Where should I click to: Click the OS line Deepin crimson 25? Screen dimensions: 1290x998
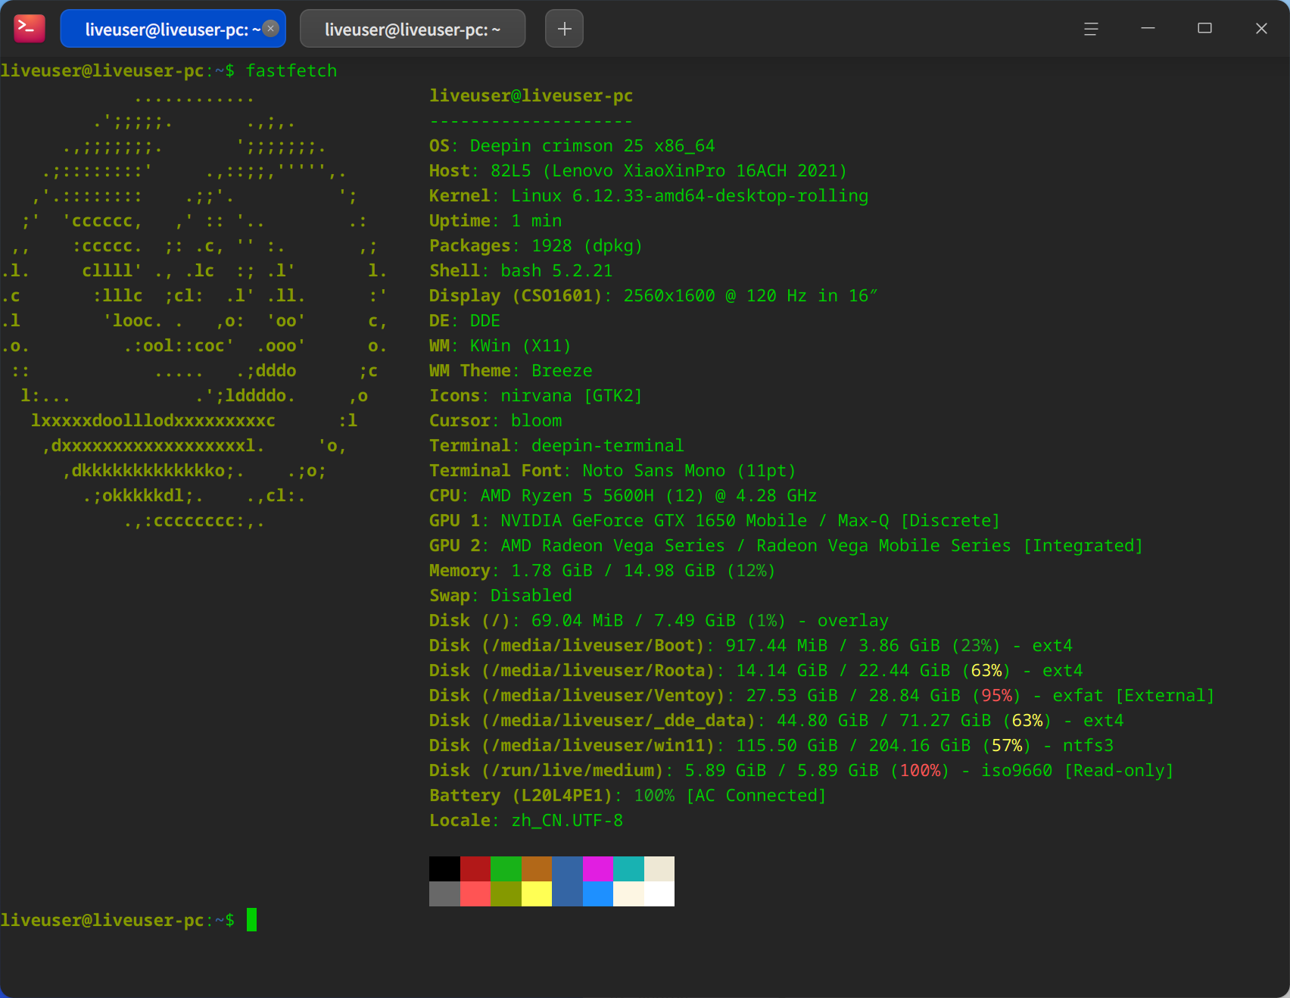(572, 145)
